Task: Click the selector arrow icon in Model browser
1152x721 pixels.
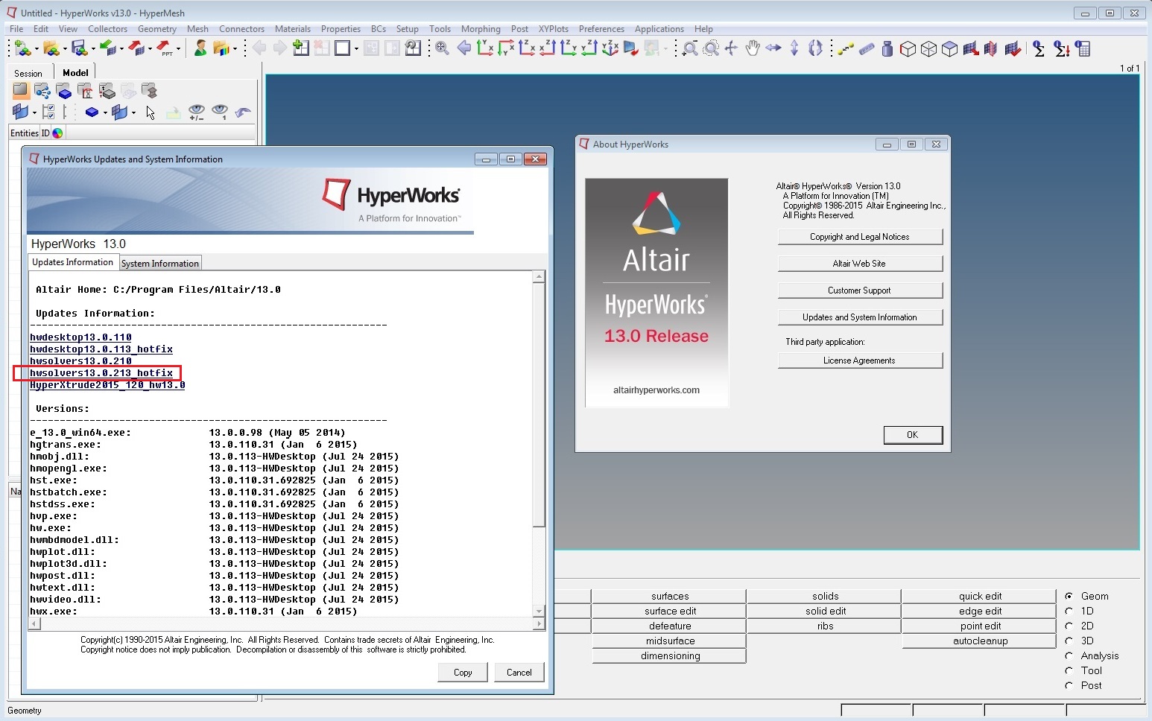Action: [x=151, y=112]
